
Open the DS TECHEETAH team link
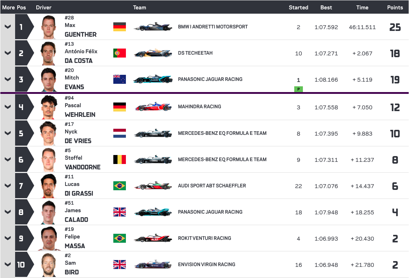[x=195, y=53]
